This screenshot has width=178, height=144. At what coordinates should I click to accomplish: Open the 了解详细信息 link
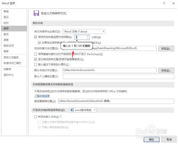(x=42, y=96)
